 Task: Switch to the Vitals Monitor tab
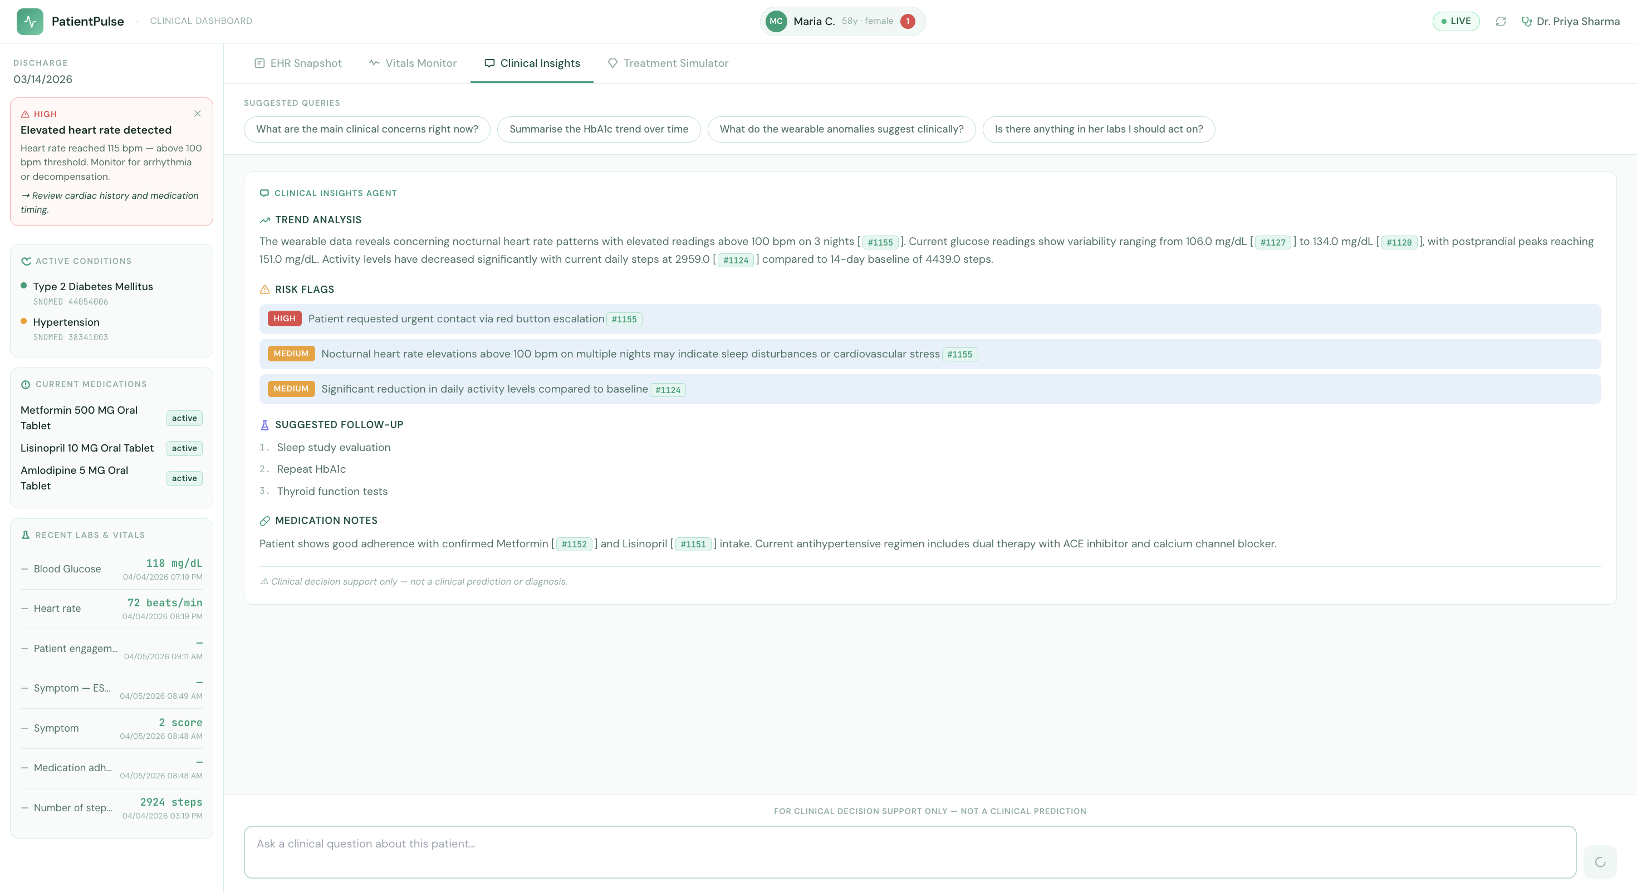[413, 63]
